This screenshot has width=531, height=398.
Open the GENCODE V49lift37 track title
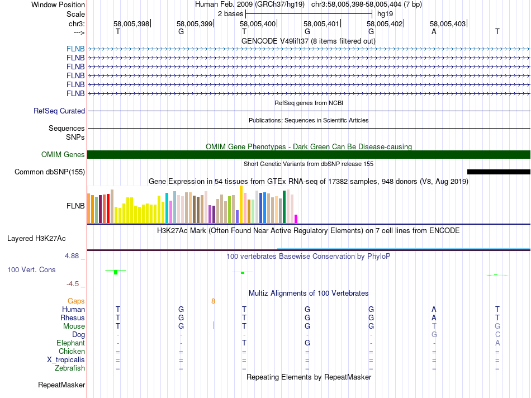point(308,41)
